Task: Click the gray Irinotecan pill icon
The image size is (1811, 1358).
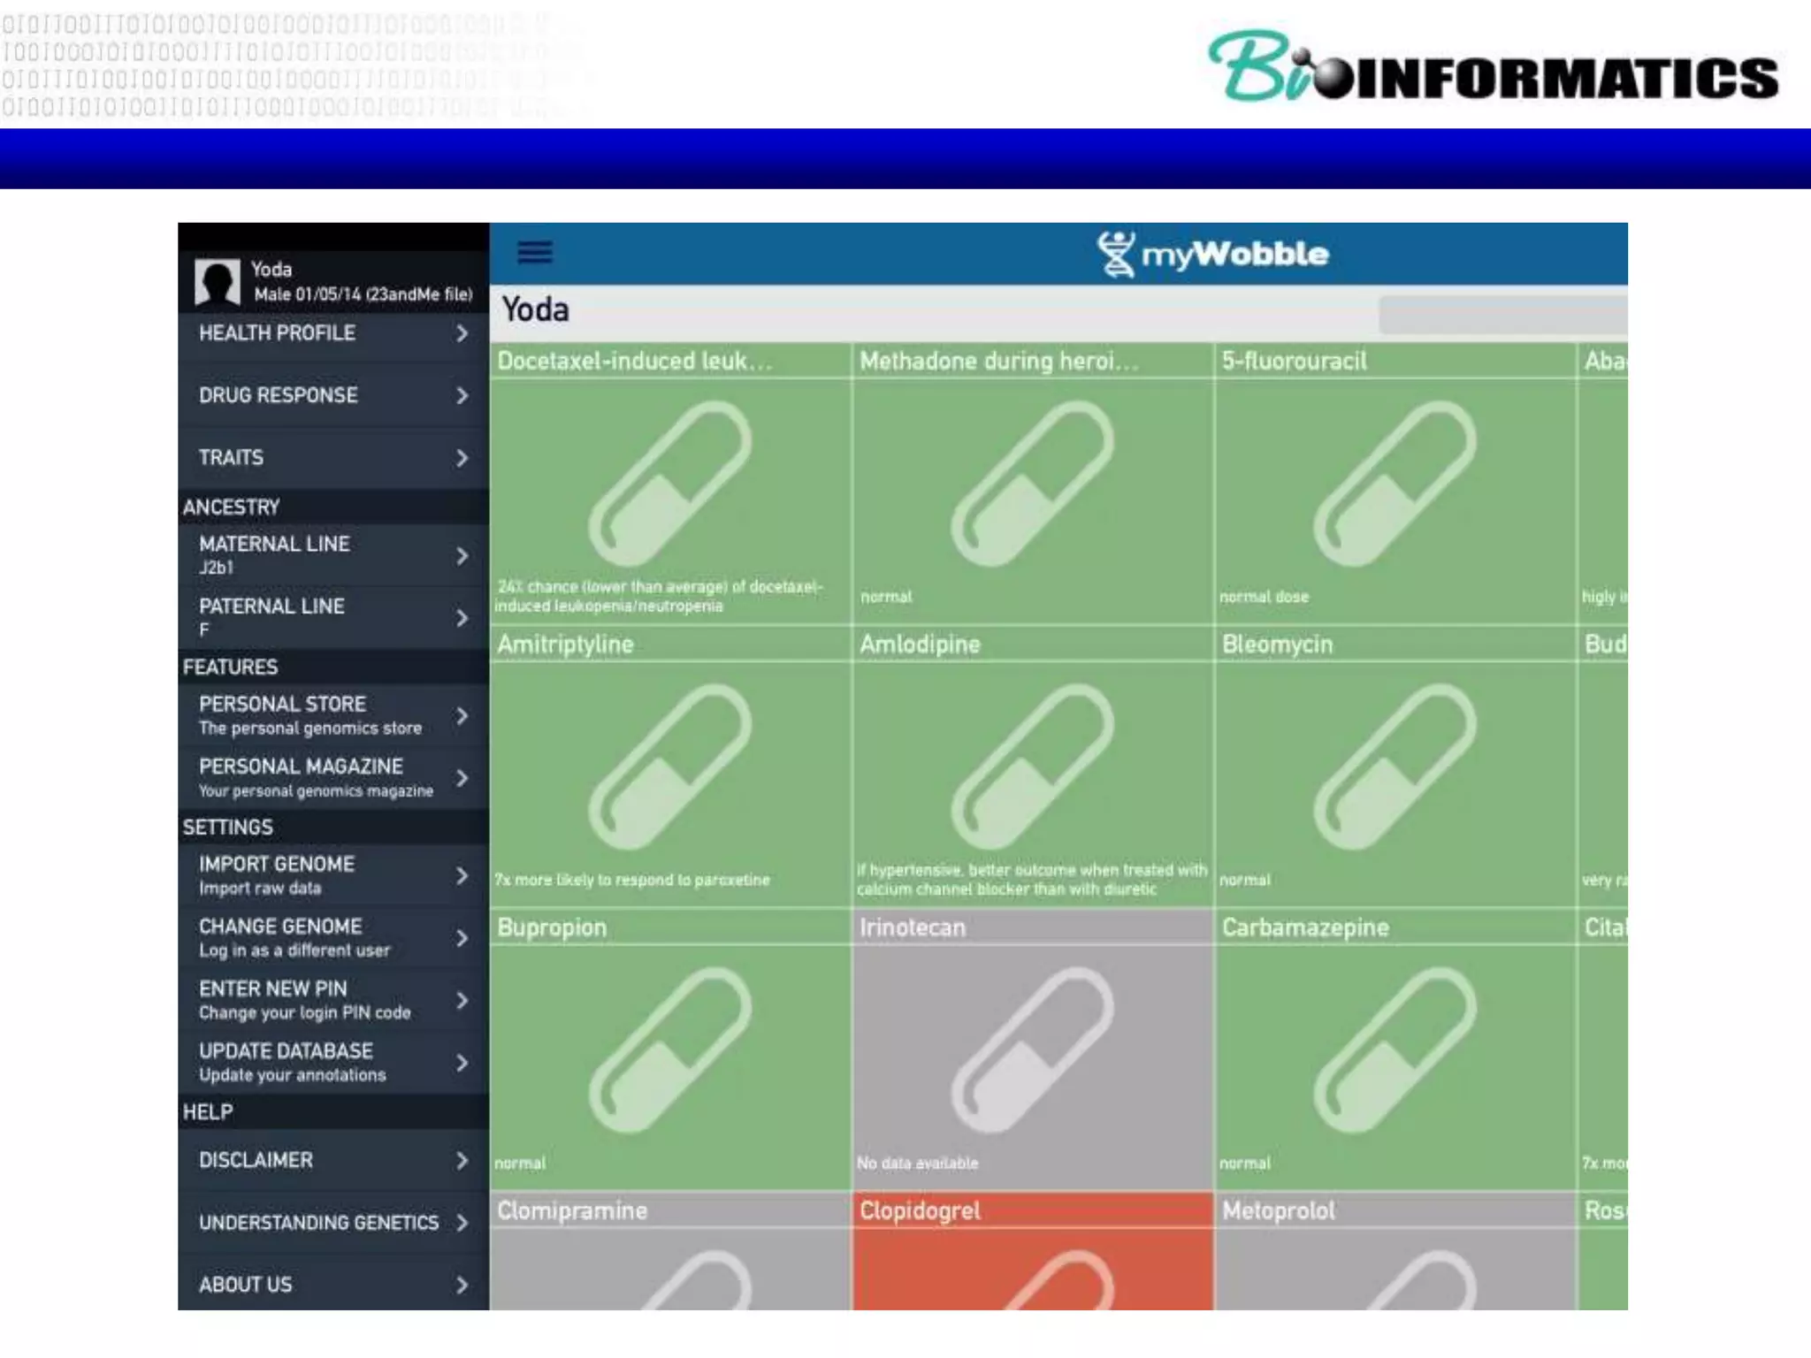Action: coord(1032,1049)
